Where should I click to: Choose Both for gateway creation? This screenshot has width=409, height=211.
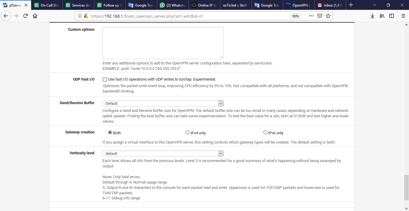point(110,133)
